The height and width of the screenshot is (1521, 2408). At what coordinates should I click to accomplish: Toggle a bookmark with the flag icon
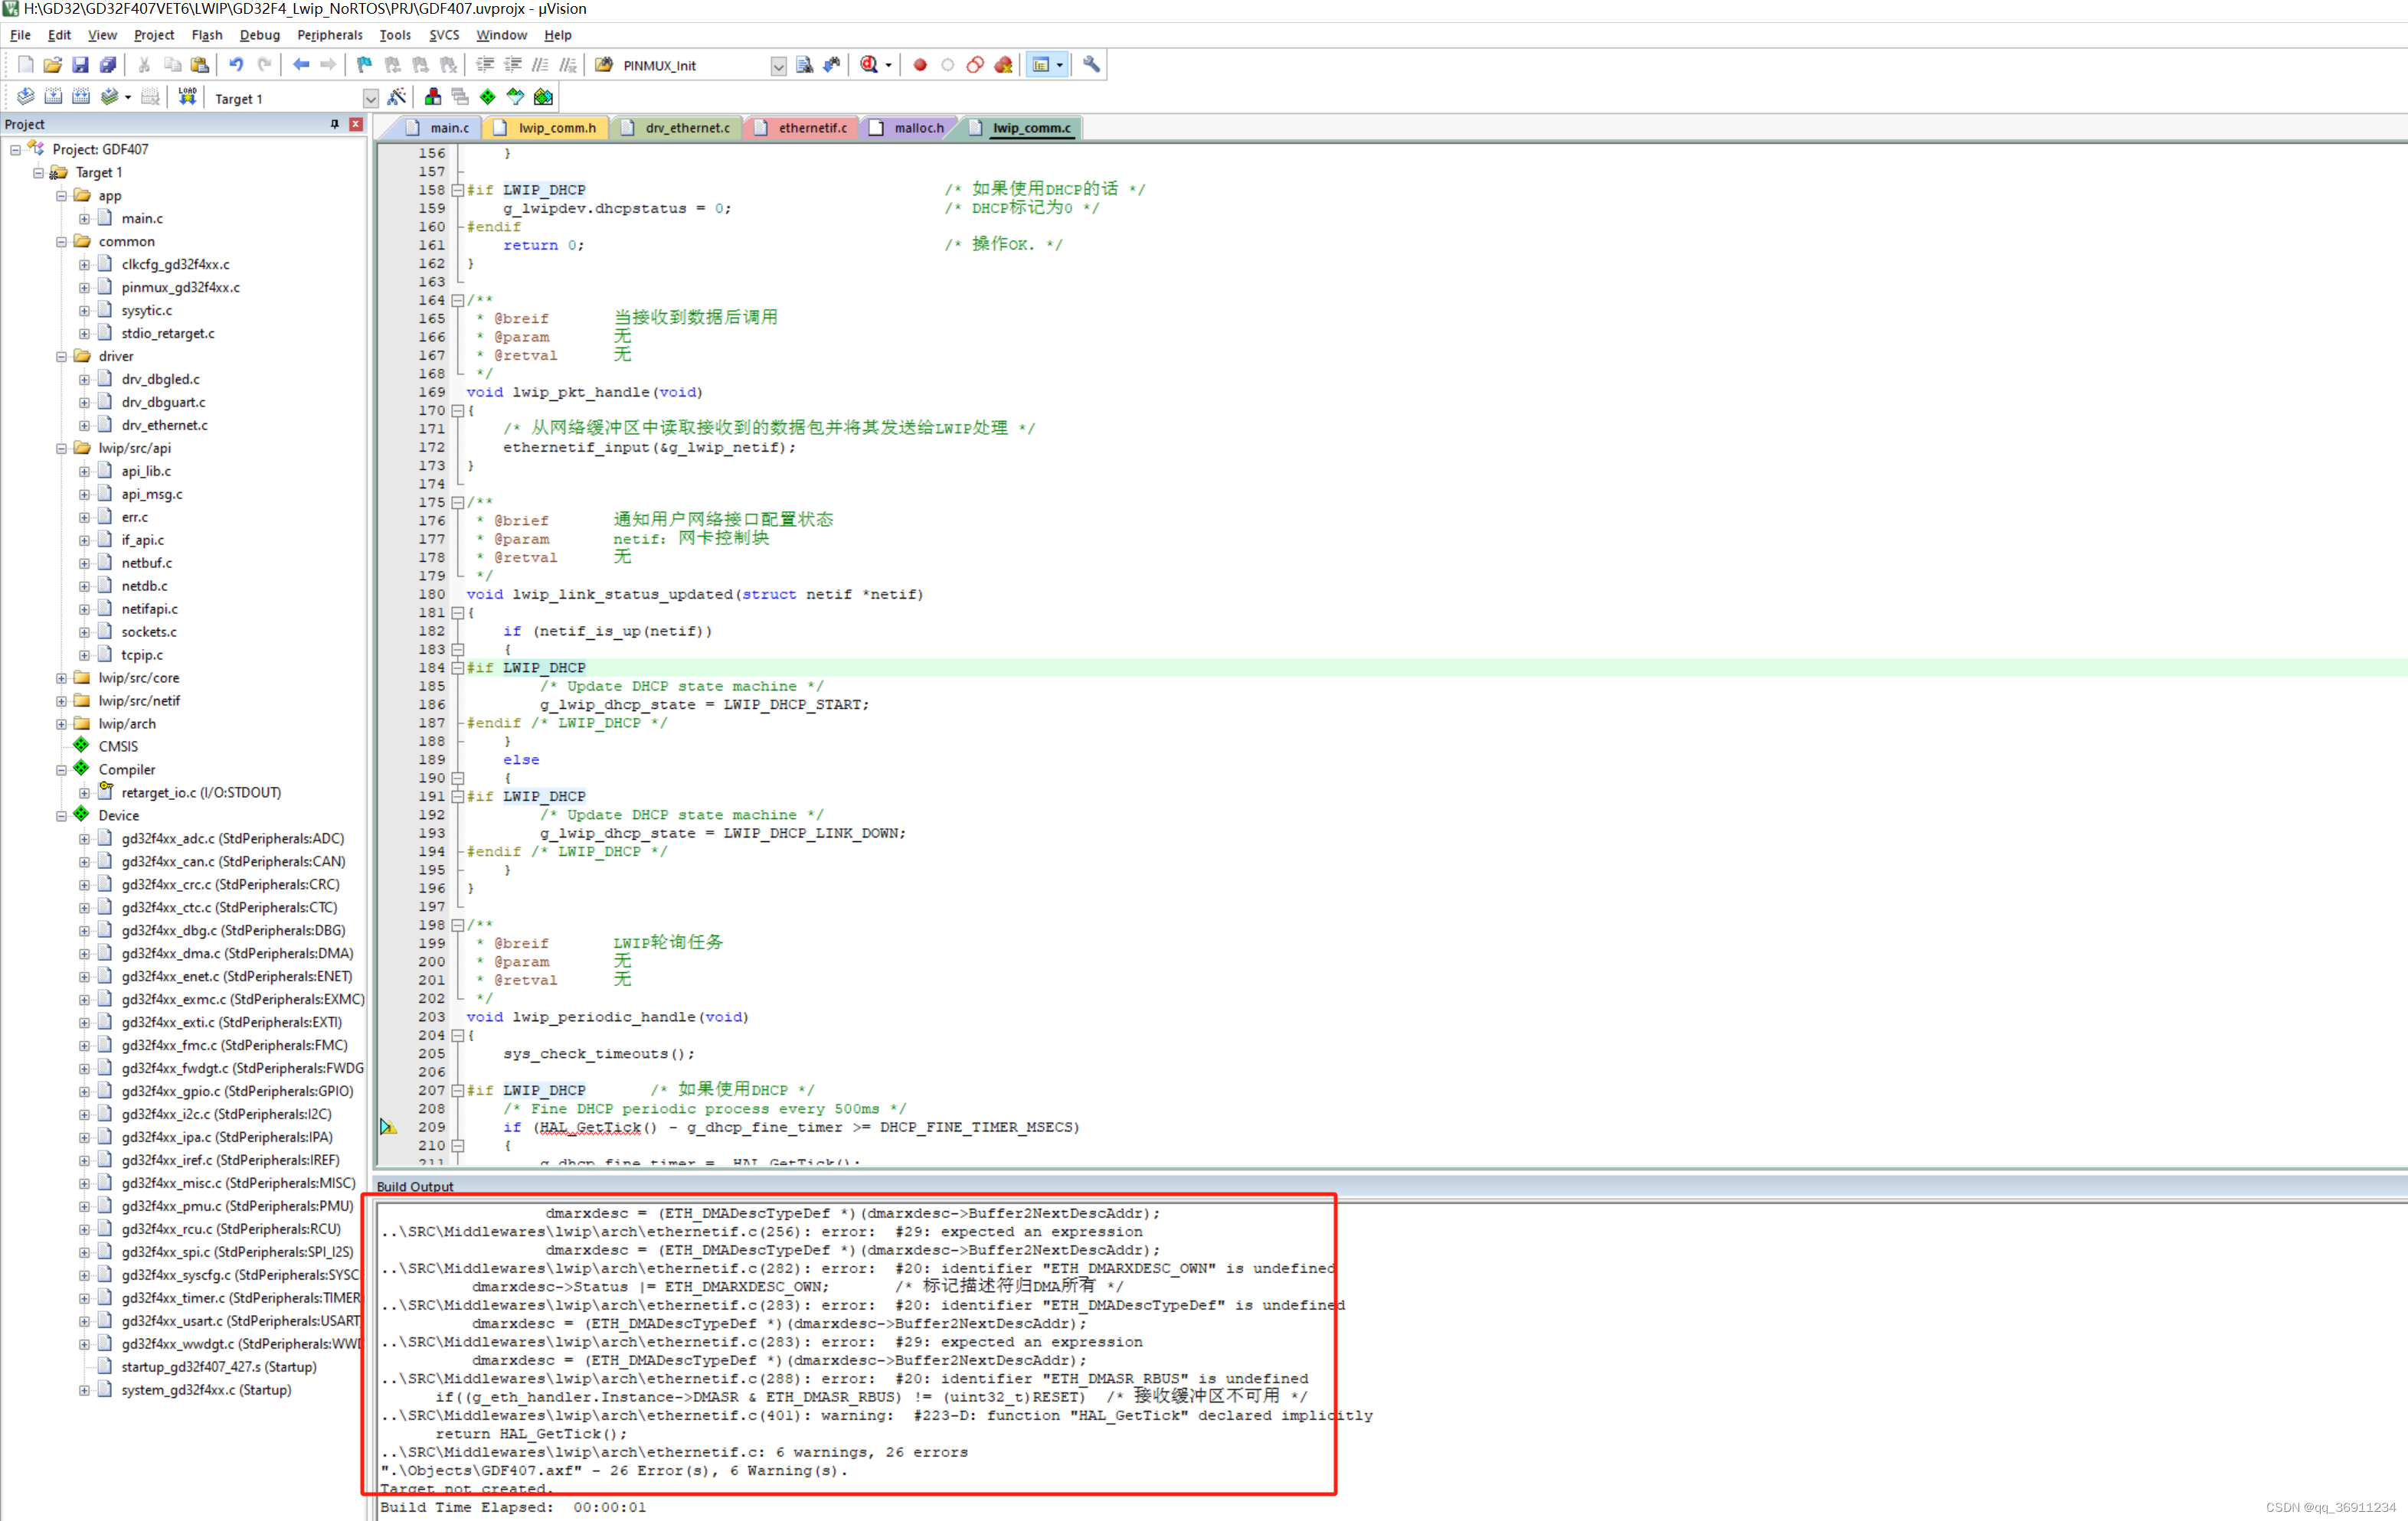(363, 64)
